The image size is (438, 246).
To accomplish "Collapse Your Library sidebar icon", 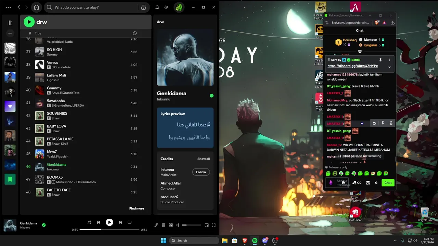I will [x=10, y=23].
